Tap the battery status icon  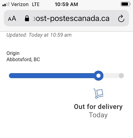pyautogui.click(x=126, y=4)
